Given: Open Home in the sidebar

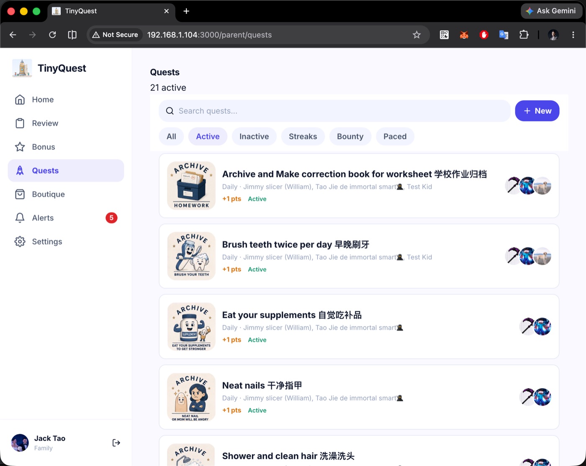Looking at the screenshot, I should (66, 100).
